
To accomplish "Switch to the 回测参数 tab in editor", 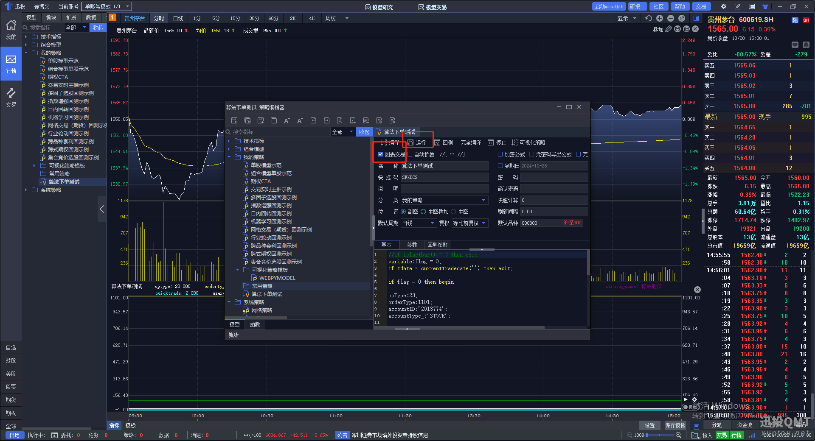I will click(x=437, y=245).
